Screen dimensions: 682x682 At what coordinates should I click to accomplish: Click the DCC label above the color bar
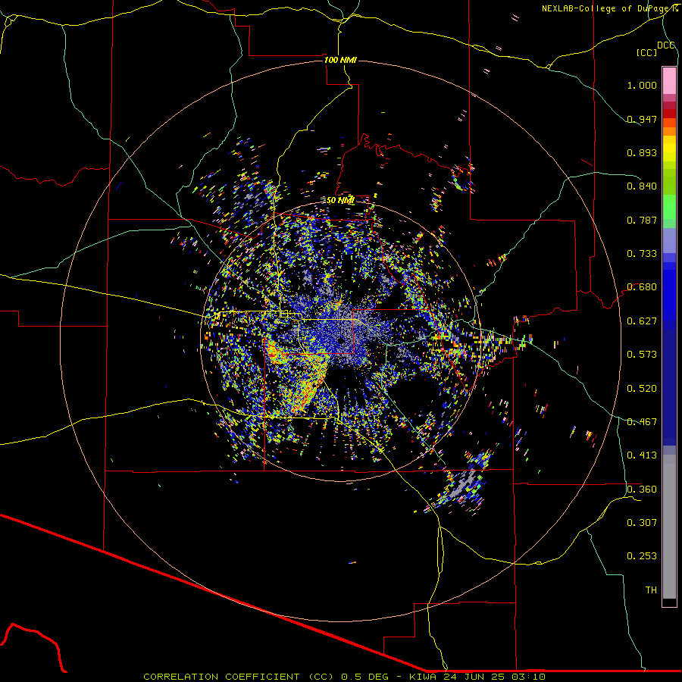[666, 45]
